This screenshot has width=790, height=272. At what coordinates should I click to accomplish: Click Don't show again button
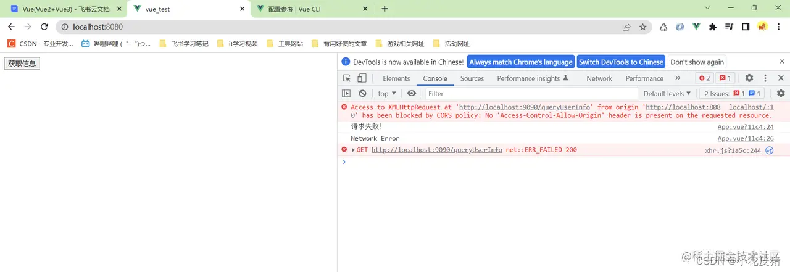tap(697, 62)
